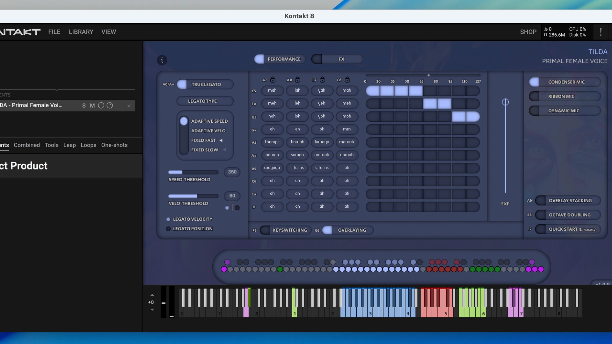Click the C8 column lock icon
The height and width of the screenshot is (344, 612).
(347, 80)
